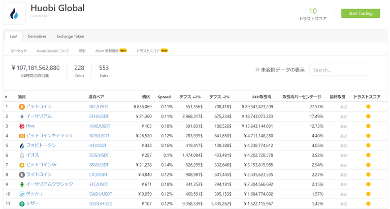The image size is (390, 209).
Task: Open the ETH/USDT pair link
Action: [99, 116]
